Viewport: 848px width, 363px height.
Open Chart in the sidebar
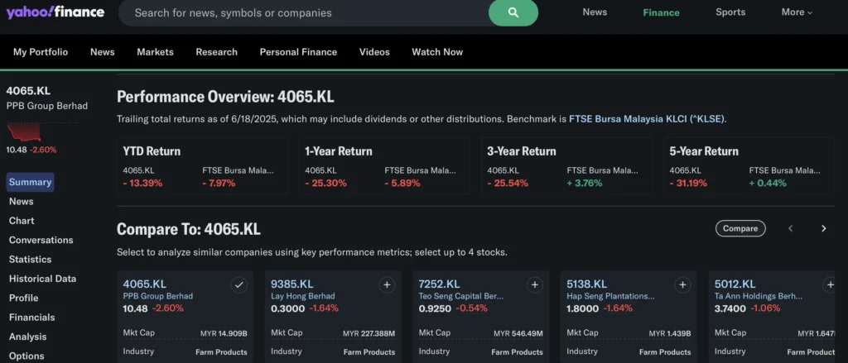tap(22, 221)
